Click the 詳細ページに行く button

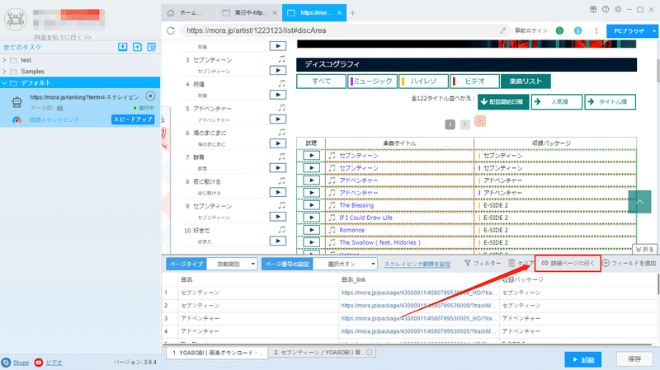point(568,263)
